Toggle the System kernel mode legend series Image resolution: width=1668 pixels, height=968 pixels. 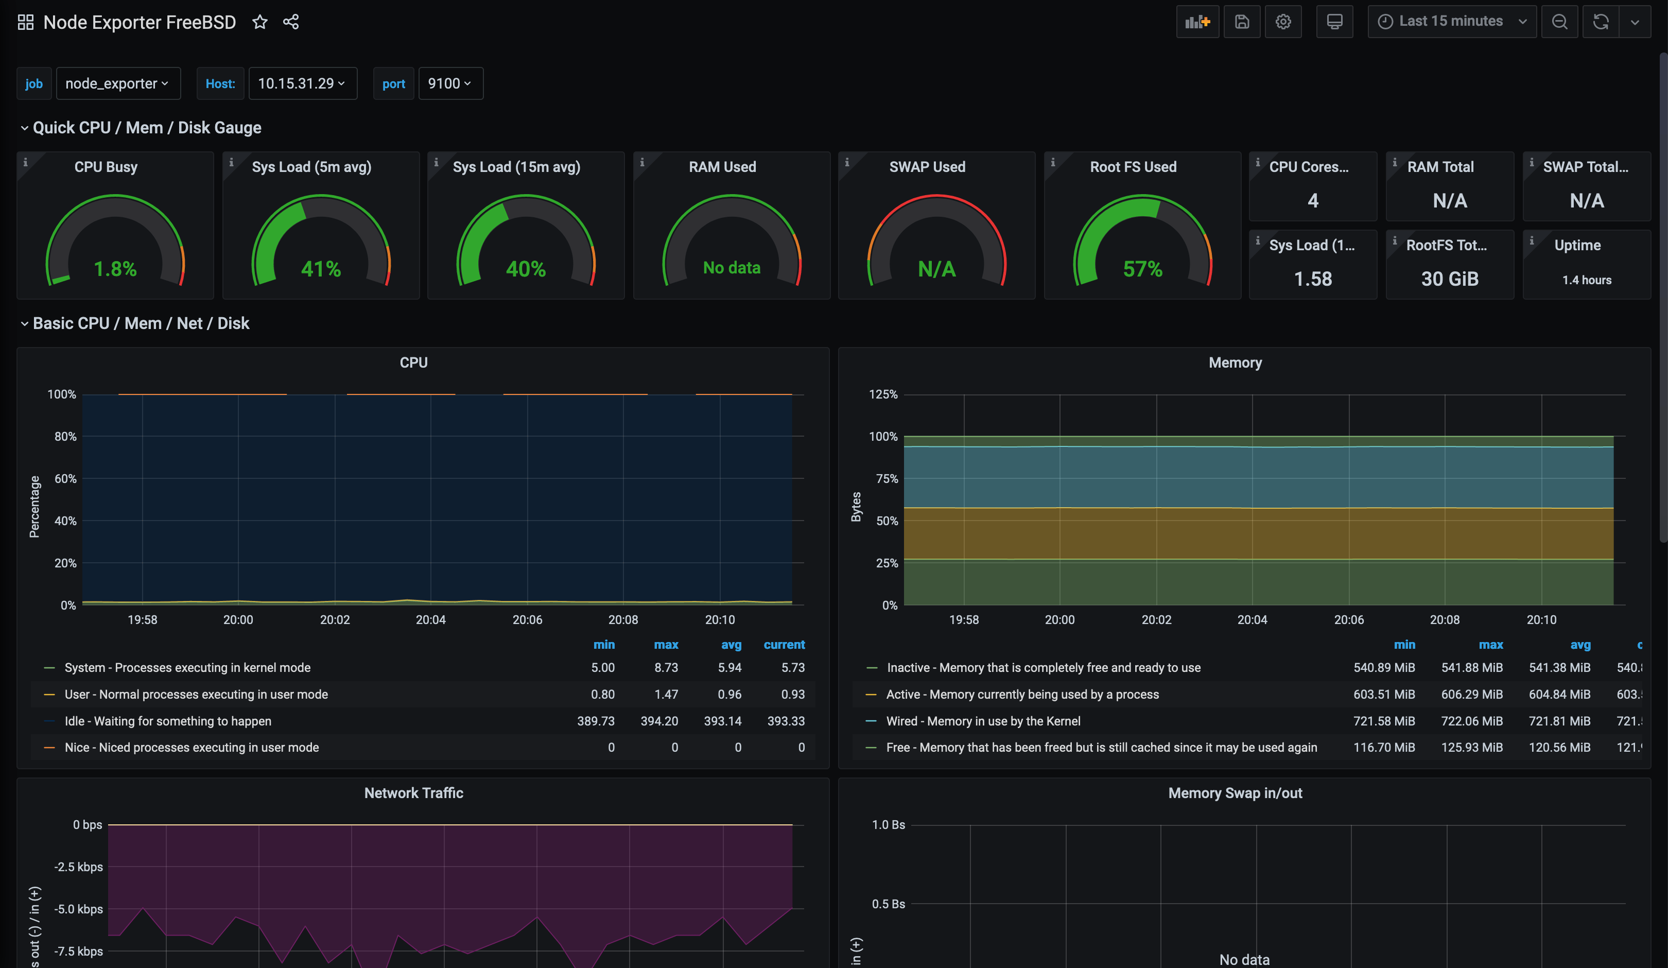[187, 667]
